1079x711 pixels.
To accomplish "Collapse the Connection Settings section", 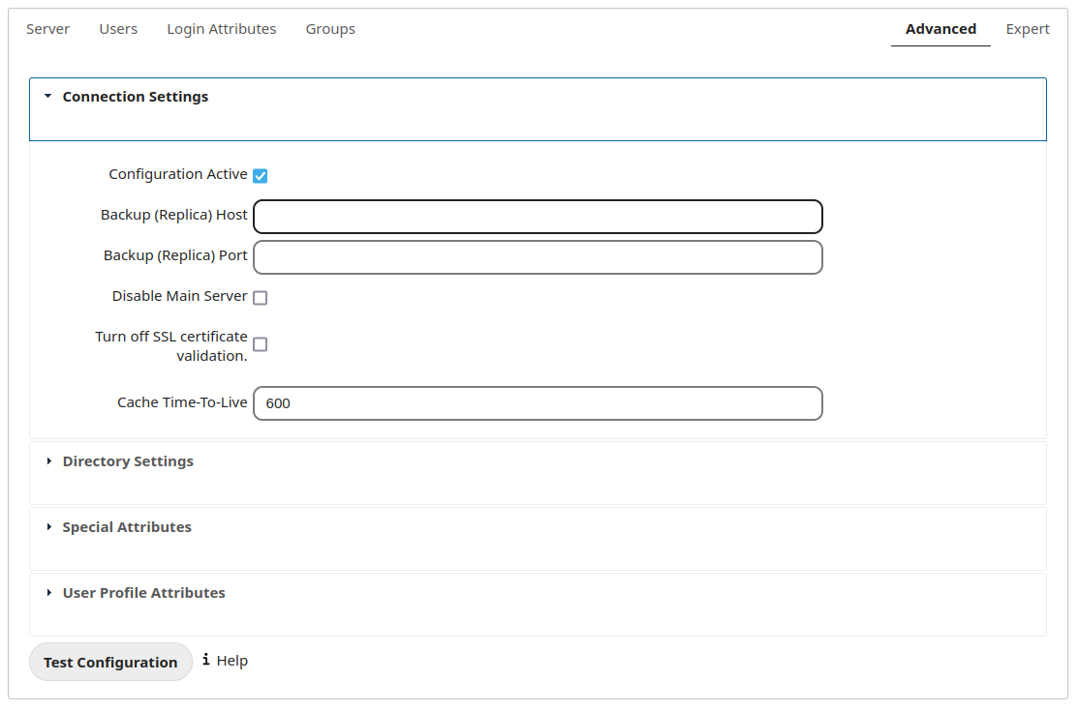I will point(135,96).
